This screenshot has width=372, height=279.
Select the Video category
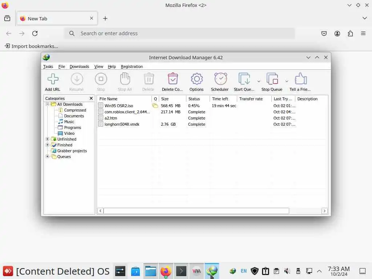69,133
